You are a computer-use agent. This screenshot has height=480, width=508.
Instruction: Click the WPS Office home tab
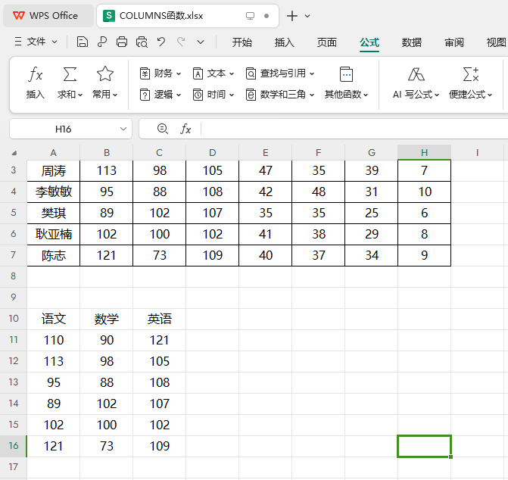(48, 16)
